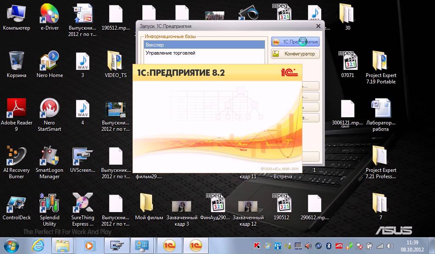This screenshot has height=254, width=435.
Task: Open Project Expert 7.21 Profess... folder
Action: click(381, 162)
